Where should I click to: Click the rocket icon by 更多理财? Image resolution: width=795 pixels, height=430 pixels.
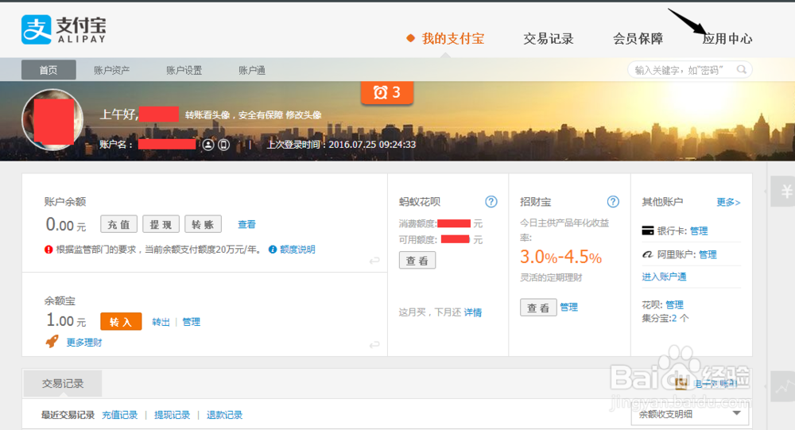[x=52, y=341]
